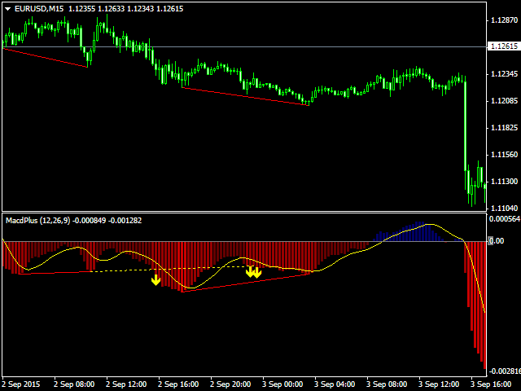Viewport: 521px width, 391px height.
Task: Select the 2 Sep 08:00 time label
Action: click(x=74, y=384)
